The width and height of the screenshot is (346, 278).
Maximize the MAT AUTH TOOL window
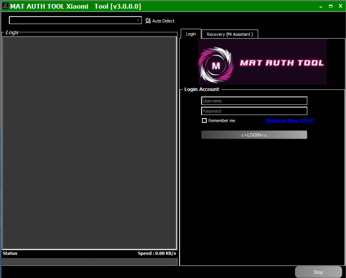point(331,6)
